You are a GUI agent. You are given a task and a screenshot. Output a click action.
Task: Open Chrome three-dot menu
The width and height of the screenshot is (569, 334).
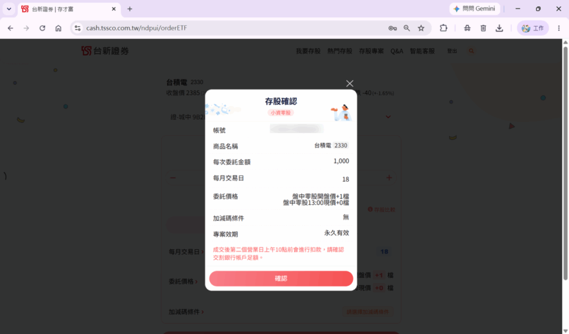(x=559, y=28)
